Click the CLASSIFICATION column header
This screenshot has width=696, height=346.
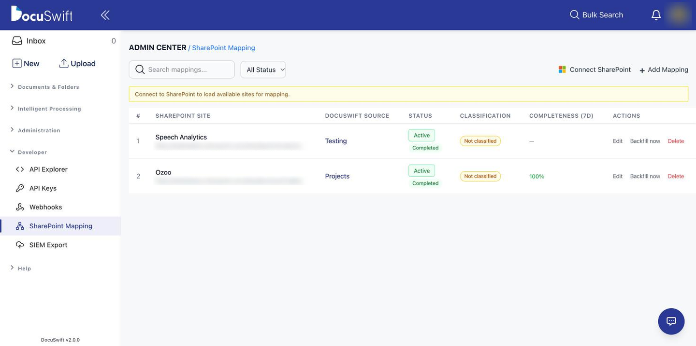pos(485,116)
